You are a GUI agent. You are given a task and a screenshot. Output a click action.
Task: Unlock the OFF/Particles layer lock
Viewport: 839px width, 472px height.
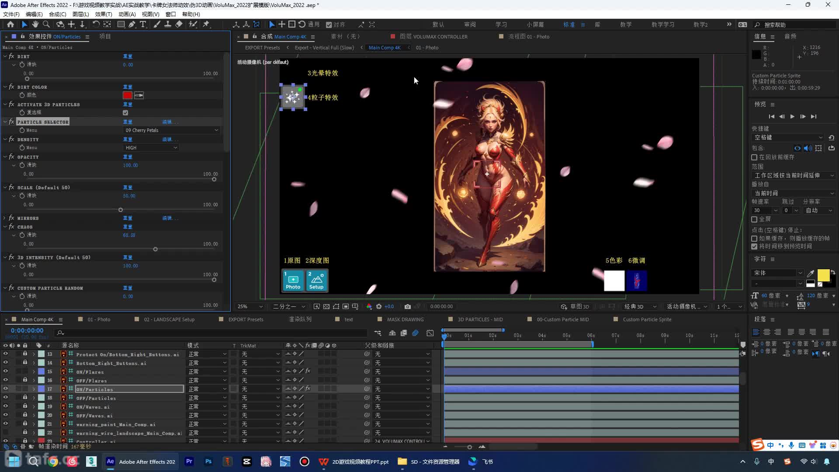point(25,398)
